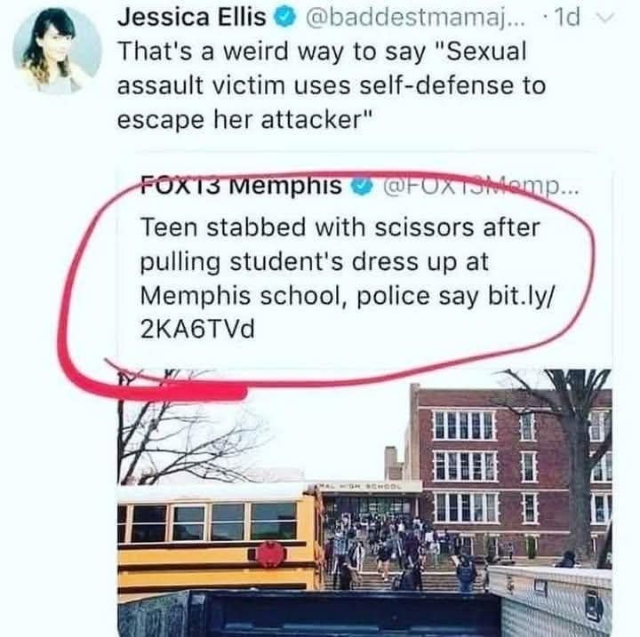Click the bus red stop sign
Screen dimensions: 640x637
coord(271,554)
